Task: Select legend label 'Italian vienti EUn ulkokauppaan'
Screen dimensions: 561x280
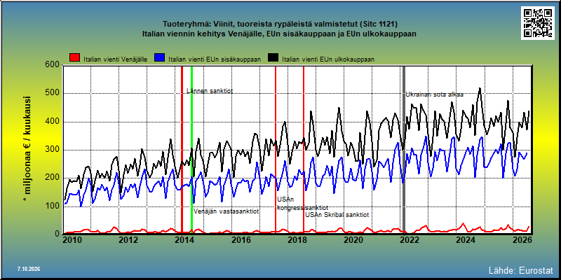Action: 328,59
